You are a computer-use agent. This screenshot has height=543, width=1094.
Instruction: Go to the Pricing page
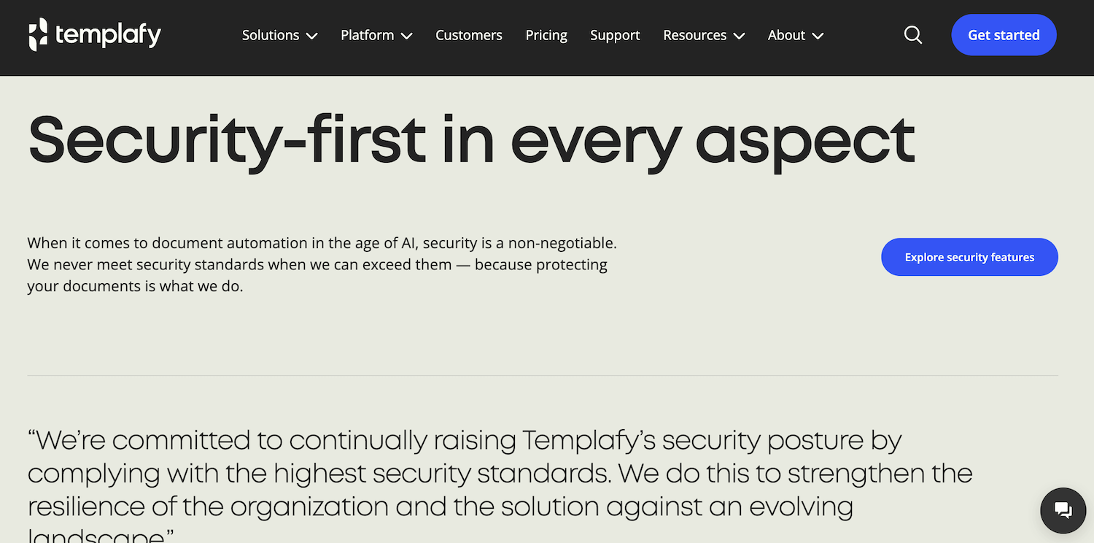[x=546, y=35]
